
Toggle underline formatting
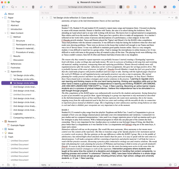(126, 13)
